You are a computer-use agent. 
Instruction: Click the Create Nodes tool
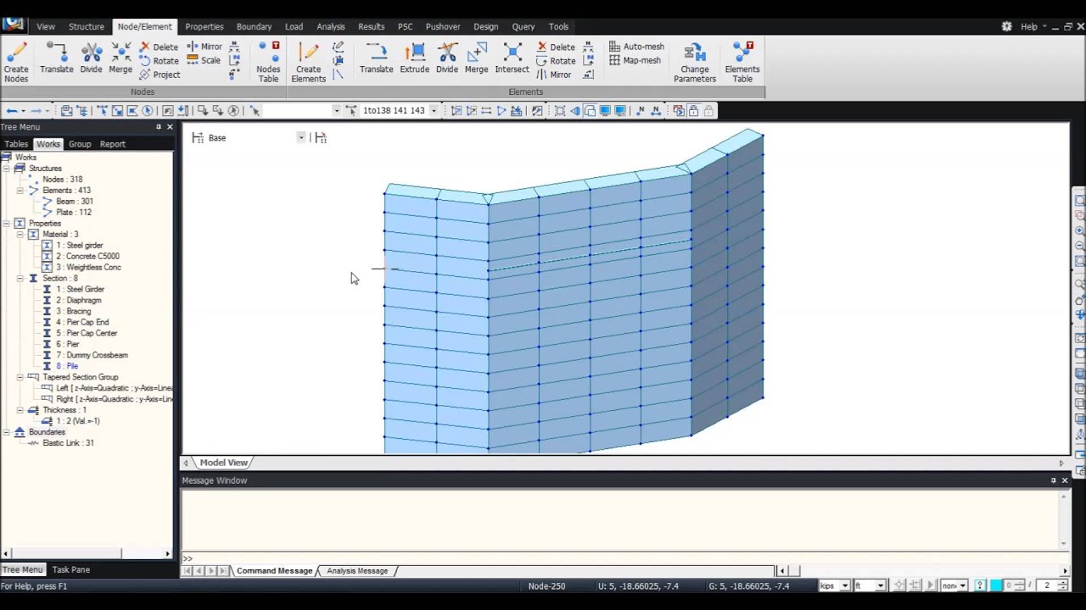[x=16, y=62]
